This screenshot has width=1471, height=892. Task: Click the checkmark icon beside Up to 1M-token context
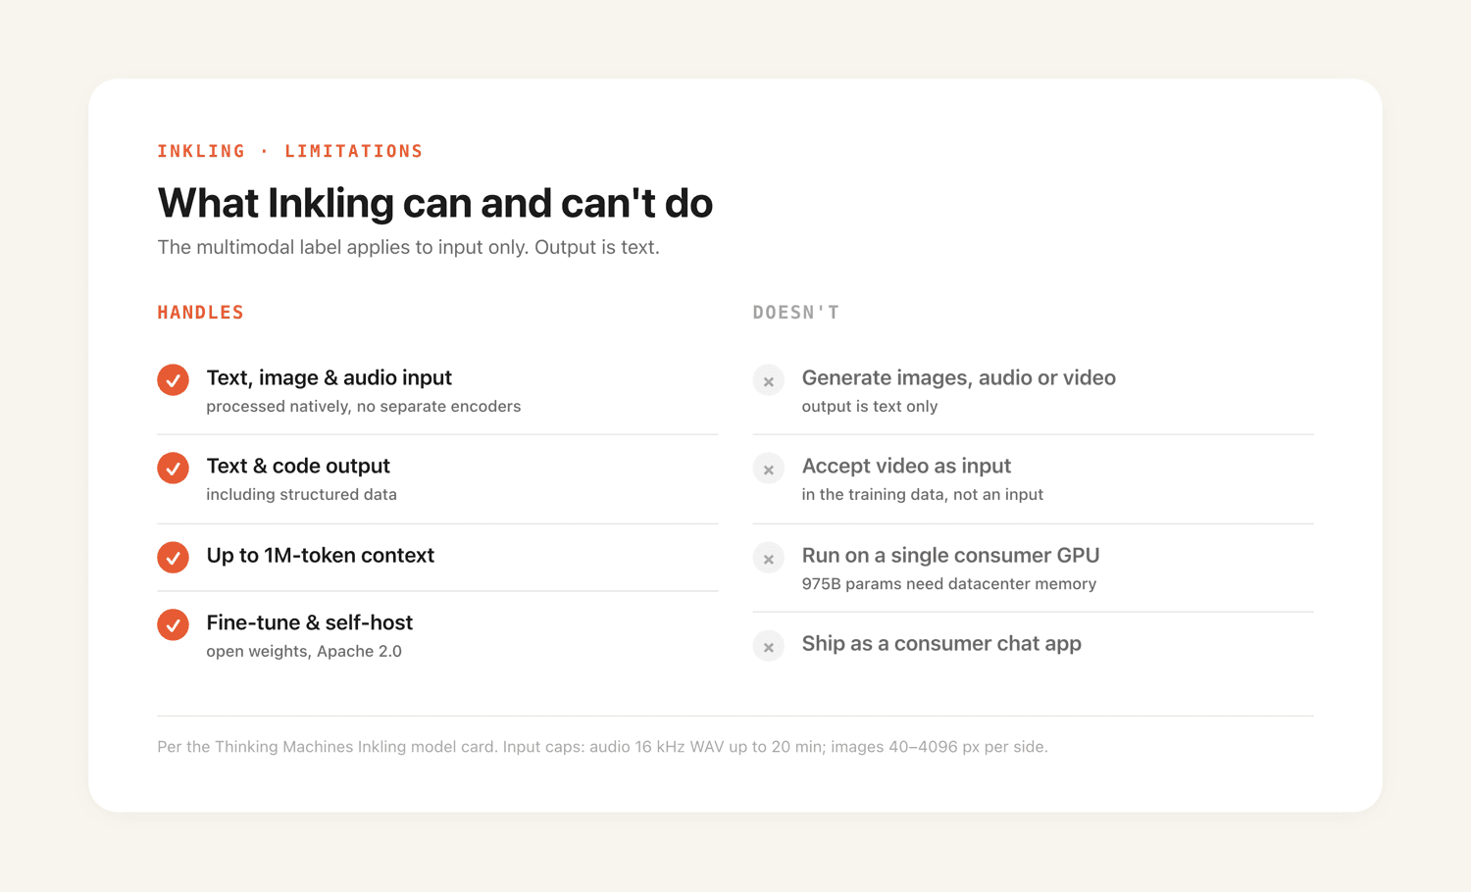(173, 557)
